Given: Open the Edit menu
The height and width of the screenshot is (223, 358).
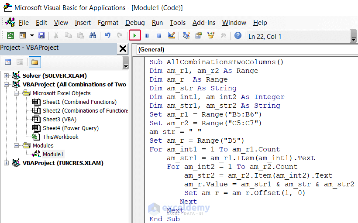Looking at the screenshot, I should (x=41, y=23).
